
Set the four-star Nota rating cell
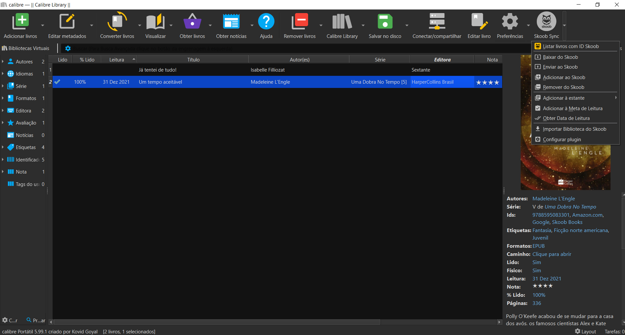[x=487, y=82]
